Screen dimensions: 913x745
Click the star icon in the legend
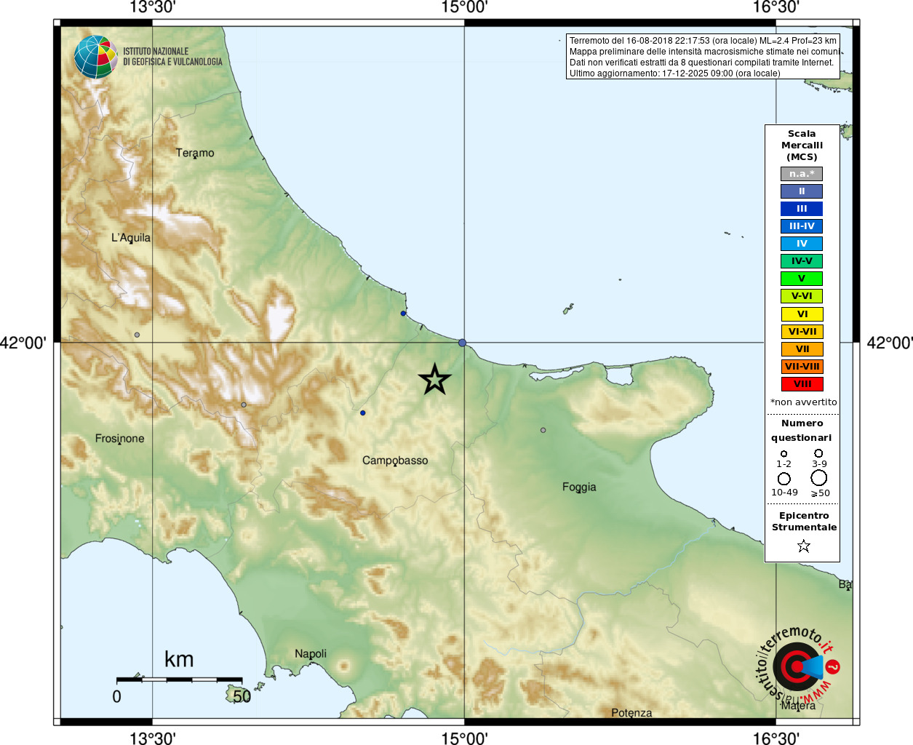click(x=804, y=546)
